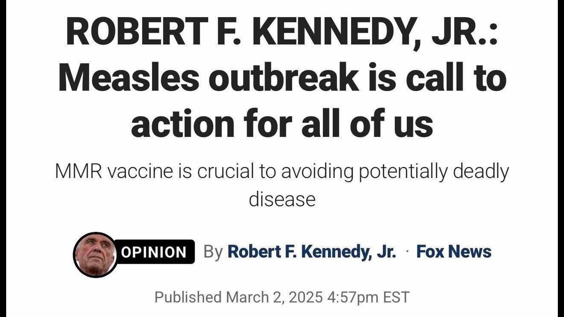
Task: Click the subheadline starting with "MMR vaccine"
Action: point(282,172)
